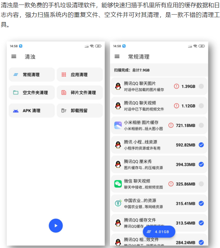Viewport: 220px width, 248px height.
Task: Select checkbox for 腾讯QQ 聊天图片
Action: tap(201, 86)
